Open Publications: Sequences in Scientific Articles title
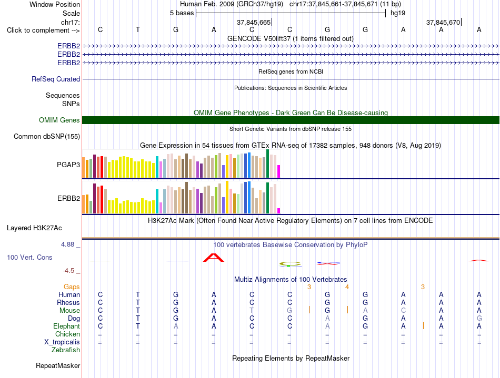This screenshot has height=378, width=500. click(291, 88)
